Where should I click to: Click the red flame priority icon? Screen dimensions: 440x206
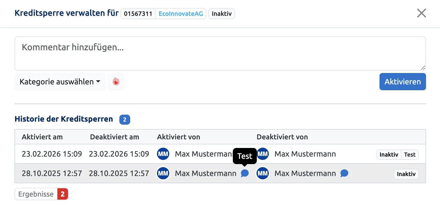point(116,82)
